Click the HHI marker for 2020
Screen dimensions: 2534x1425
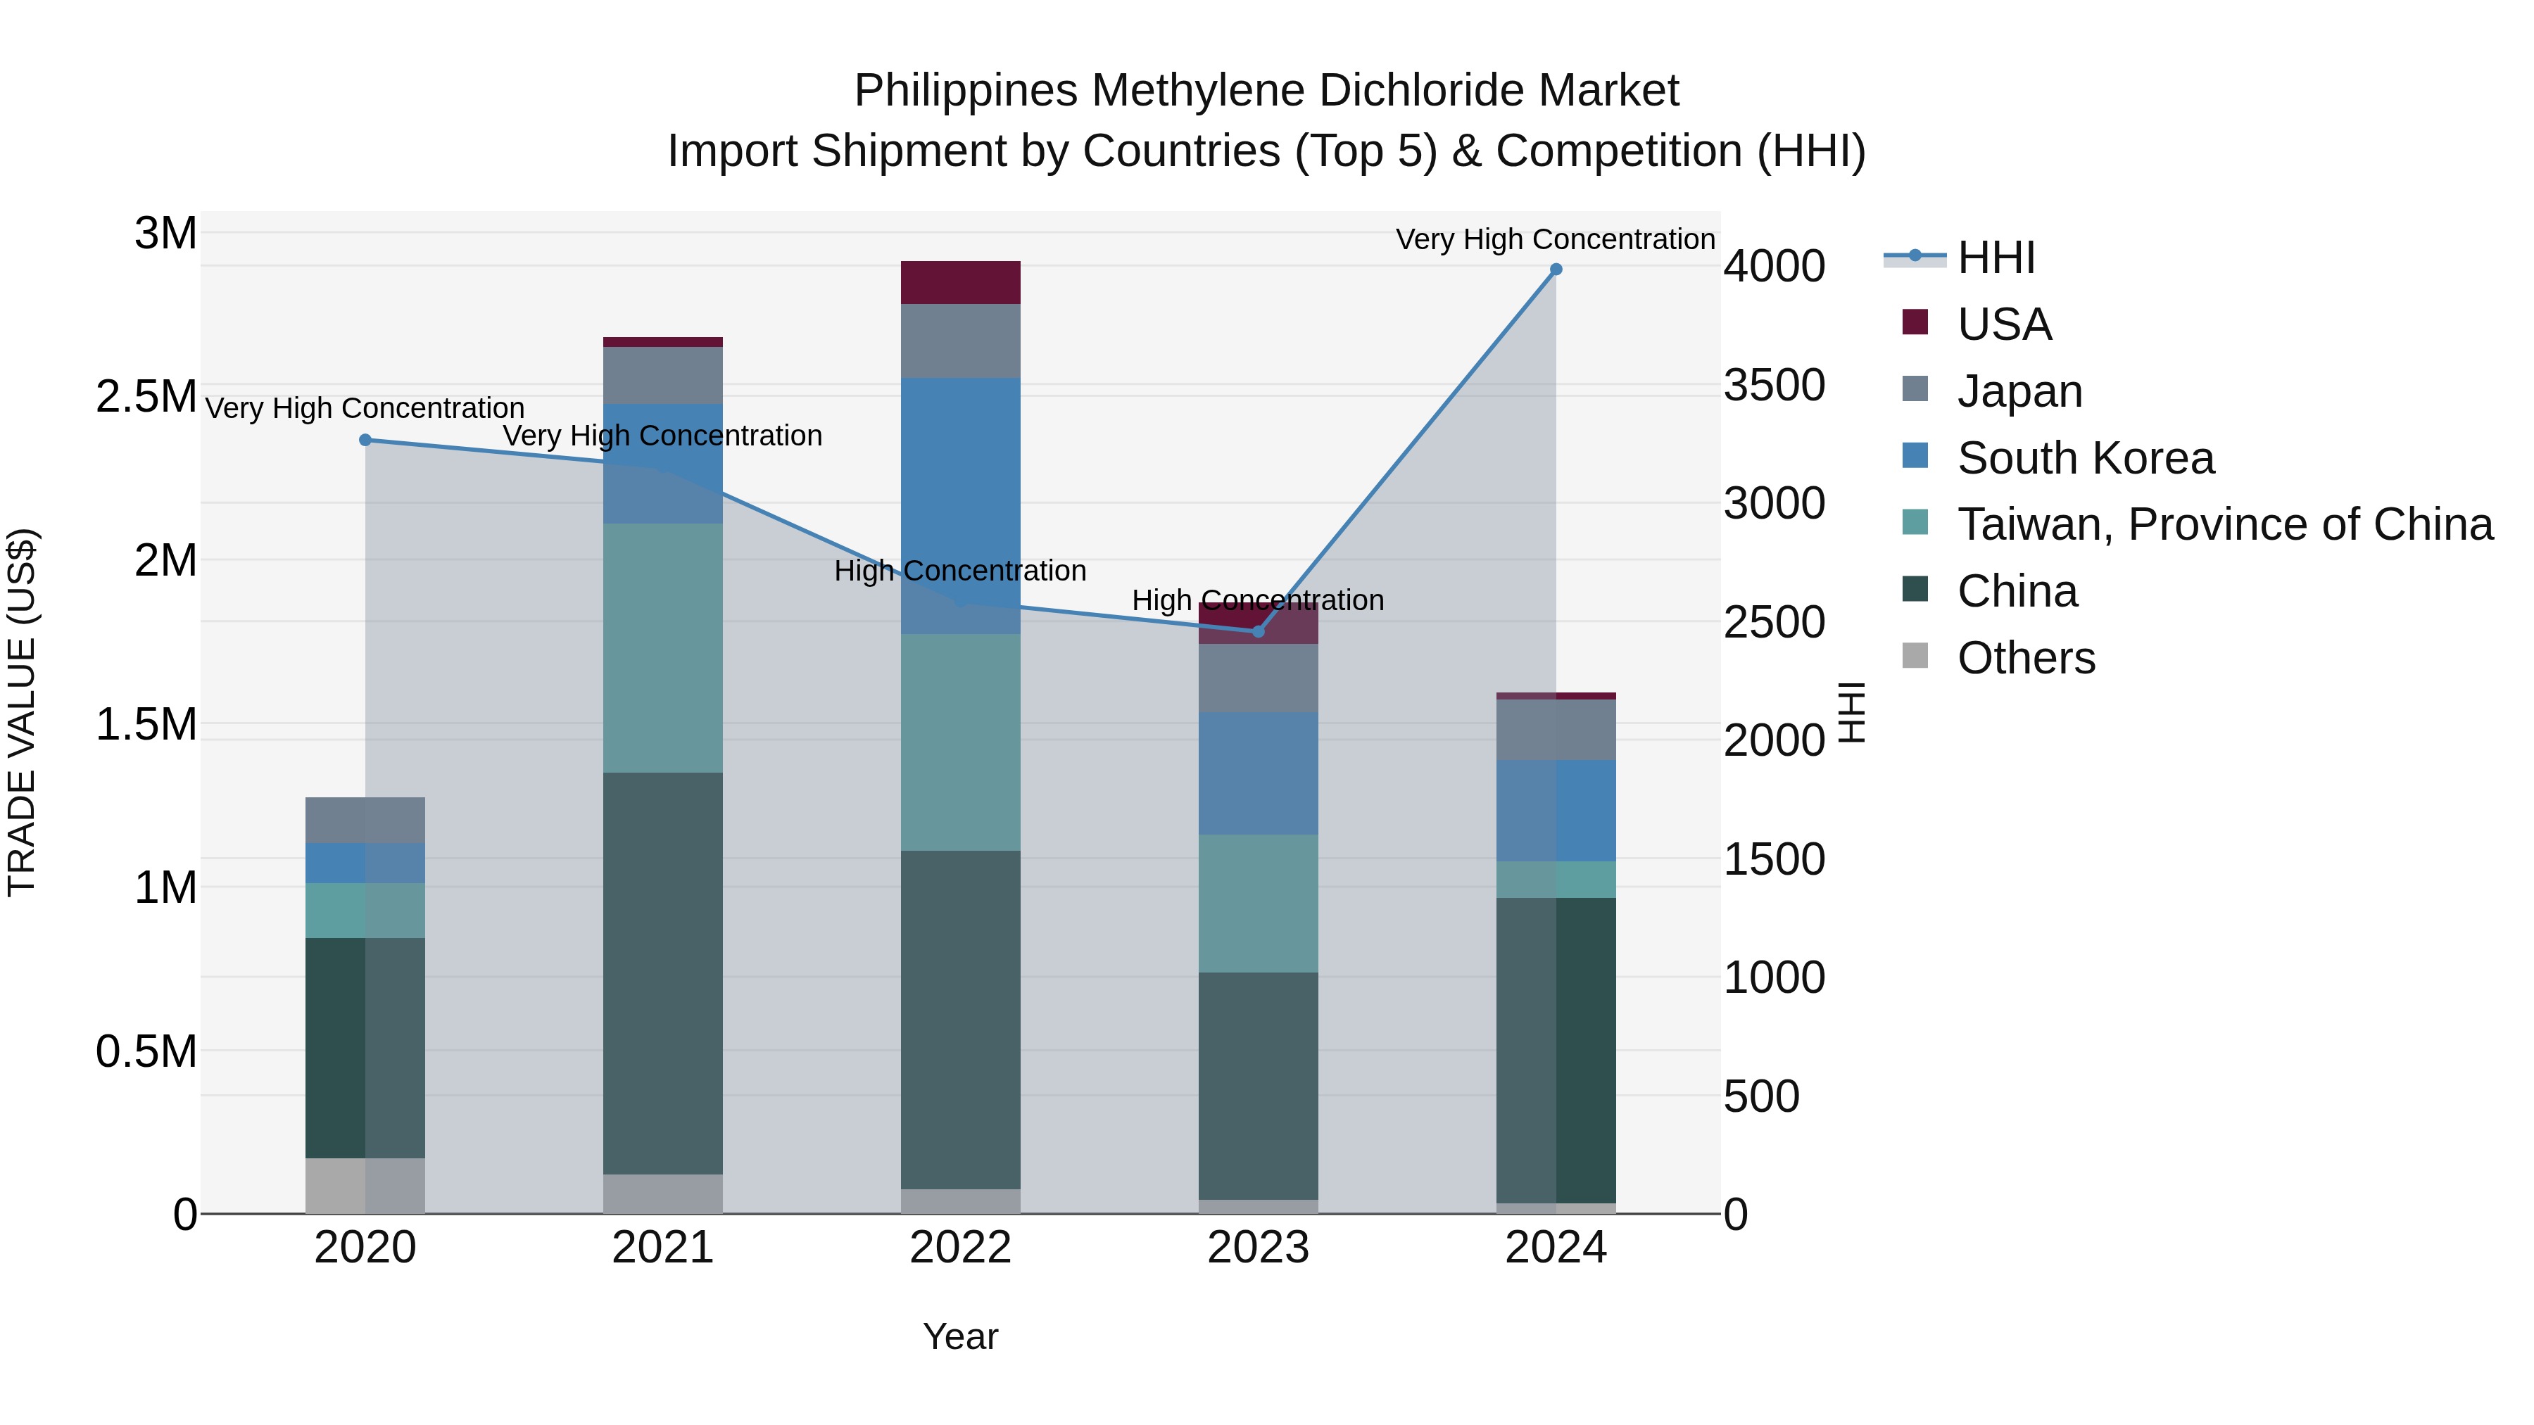pos(365,440)
